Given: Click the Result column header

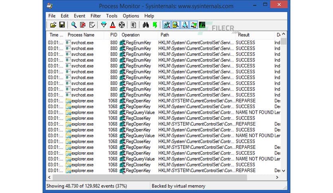Looking at the screenshot, I should click(x=255, y=35).
